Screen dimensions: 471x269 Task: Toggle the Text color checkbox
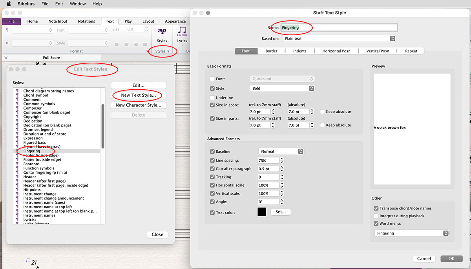[x=212, y=213]
